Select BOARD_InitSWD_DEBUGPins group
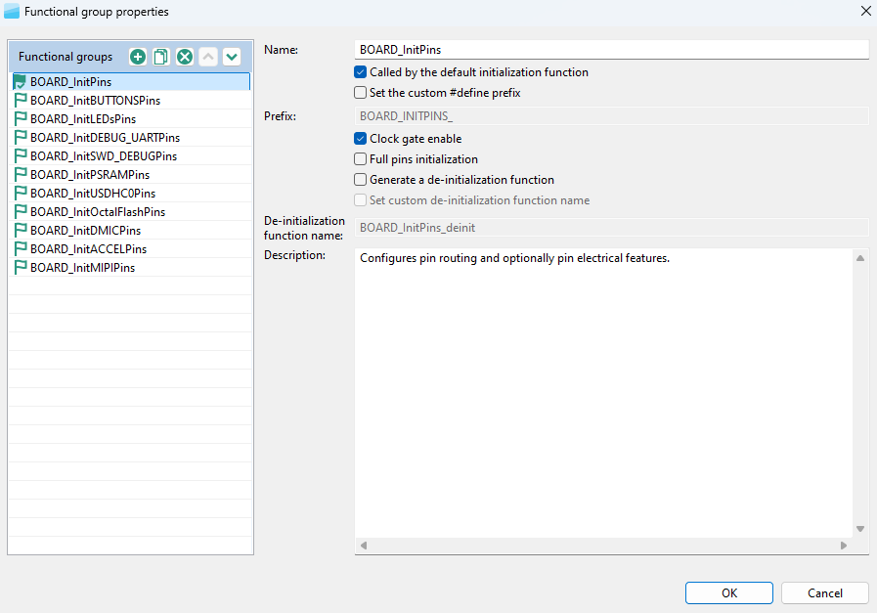 pyautogui.click(x=131, y=155)
